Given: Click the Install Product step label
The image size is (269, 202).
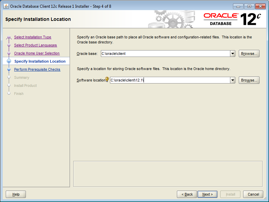Looking at the screenshot, I should coord(26,86).
